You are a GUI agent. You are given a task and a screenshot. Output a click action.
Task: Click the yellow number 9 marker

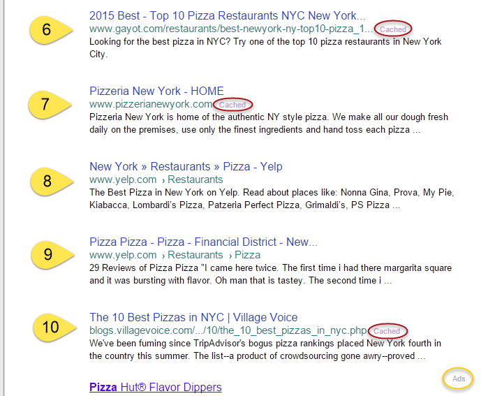(47, 255)
